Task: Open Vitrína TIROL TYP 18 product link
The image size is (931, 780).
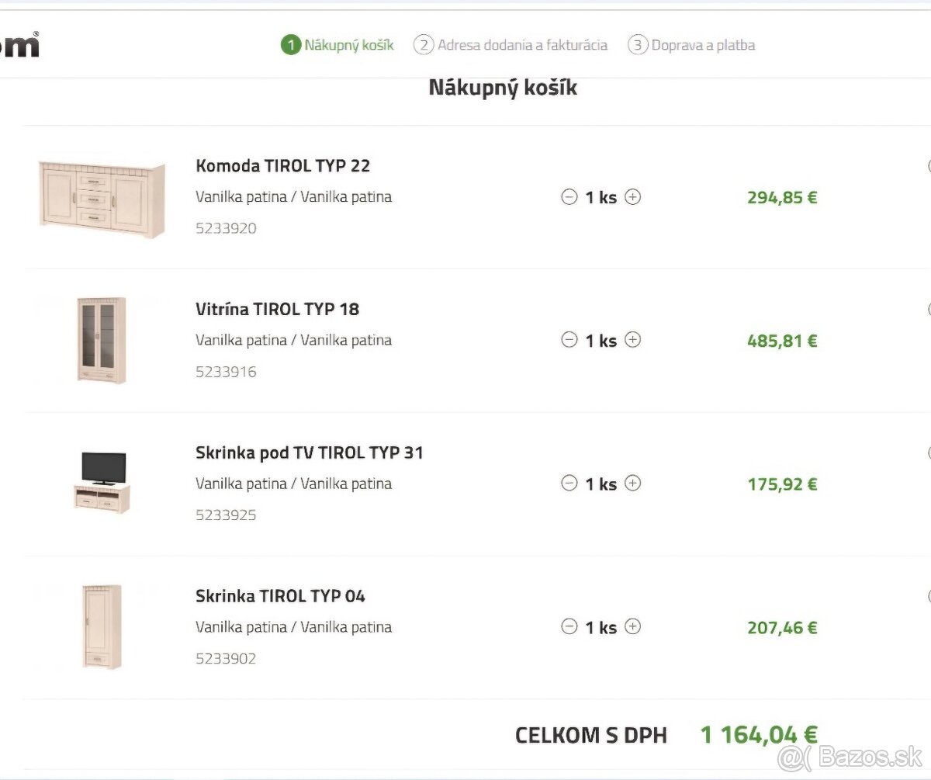Action: (x=277, y=309)
